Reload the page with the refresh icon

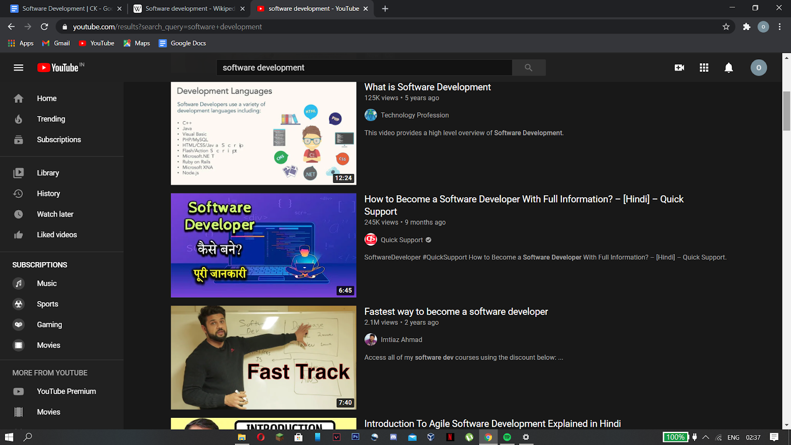coord(44,27)
